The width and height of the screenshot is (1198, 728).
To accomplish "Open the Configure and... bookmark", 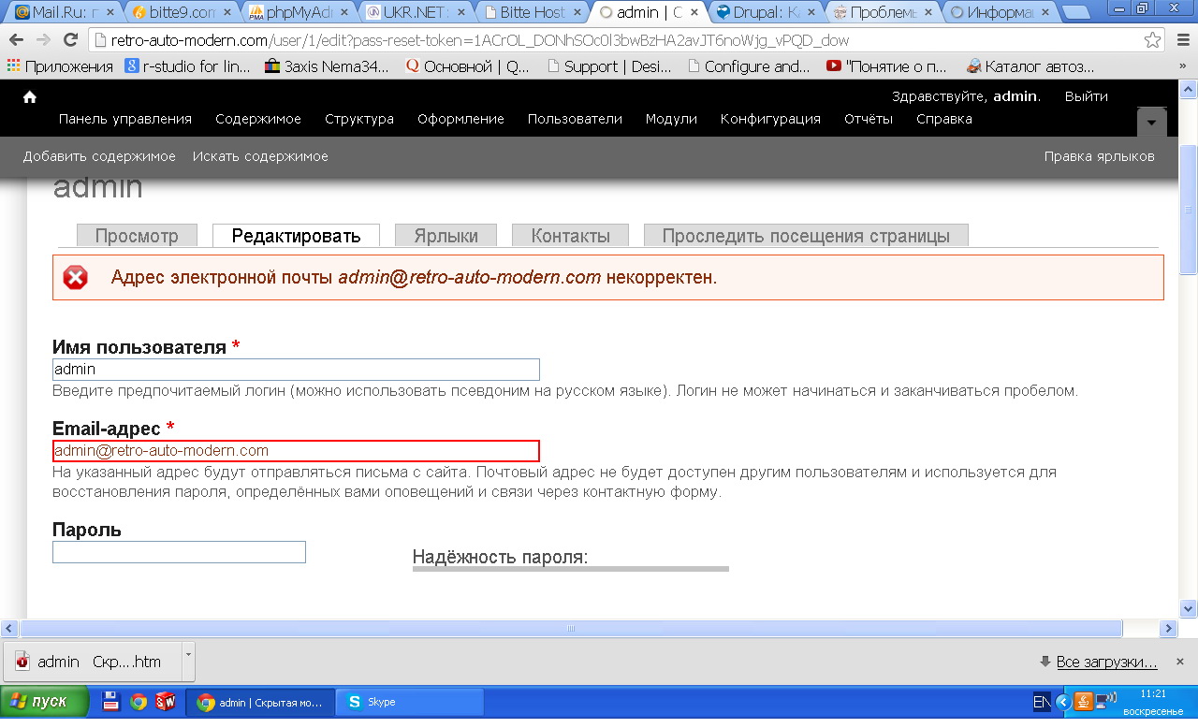I will [x=748, y=66].
